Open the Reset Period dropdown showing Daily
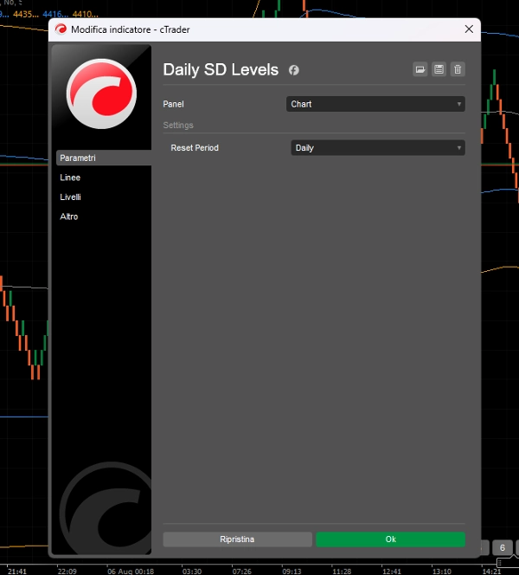 pyautogui.click(x=378, y=148)
